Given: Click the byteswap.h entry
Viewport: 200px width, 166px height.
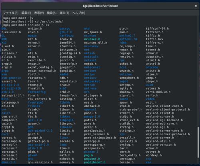Looking at the screenshot, I should point(10,102).
